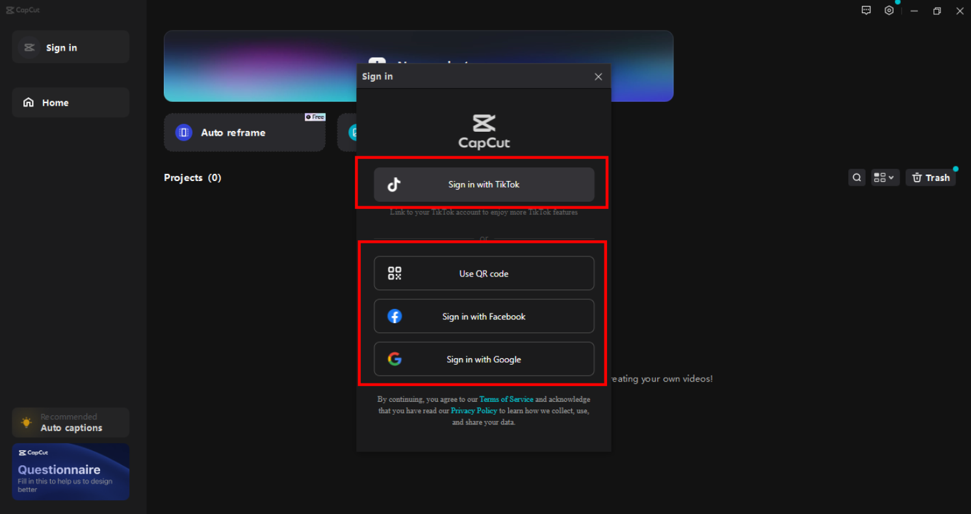
Task: Open the Privacy Policy link
Action: pos(474,411)
